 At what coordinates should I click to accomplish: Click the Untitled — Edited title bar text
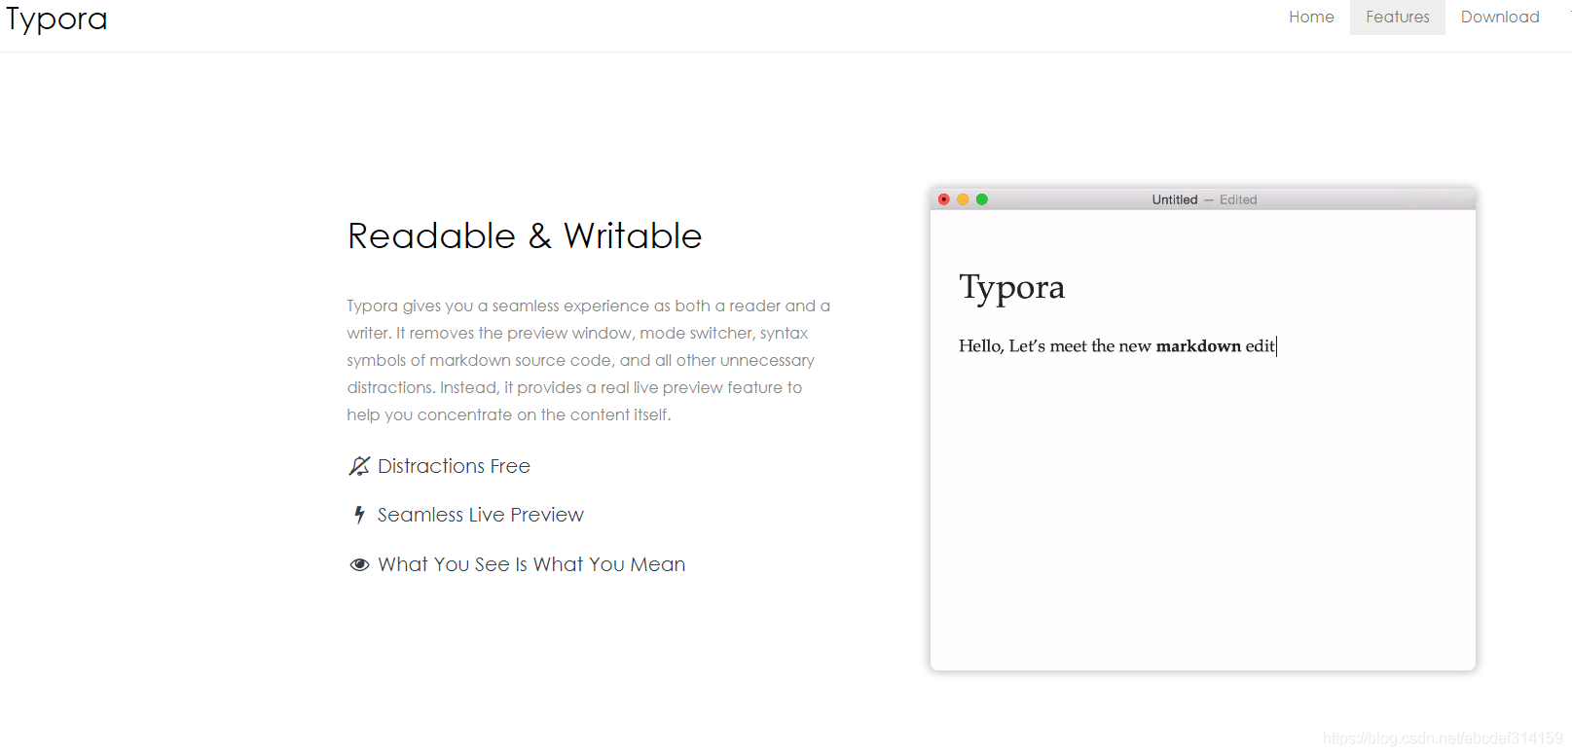pos(1204,199)
